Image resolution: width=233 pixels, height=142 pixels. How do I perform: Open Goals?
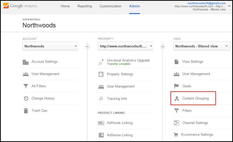pyautogui.click(x=187, y=86)
